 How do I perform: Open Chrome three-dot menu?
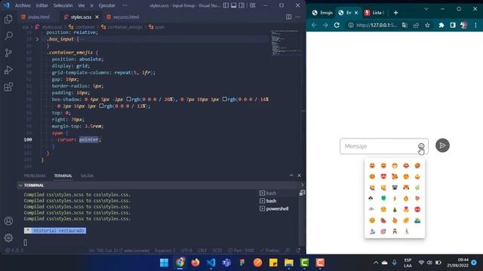coord(475,25)
